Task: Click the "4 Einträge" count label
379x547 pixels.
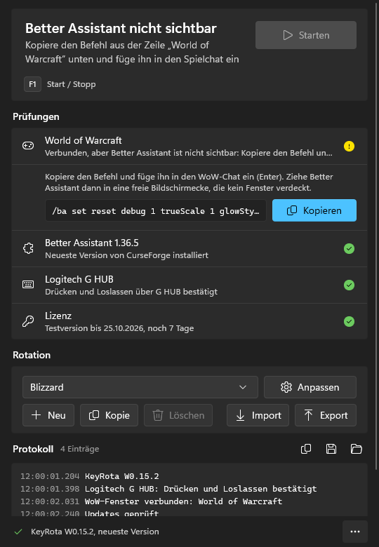Action: pos(79,449)
